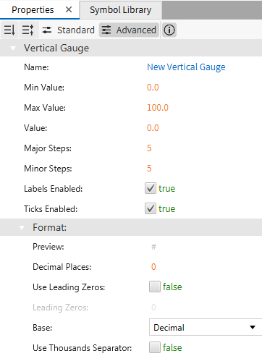Image resolution: width=262 pixels, height=356 pixels.
Task: Open the info icon button
Action: click(169, 30)
